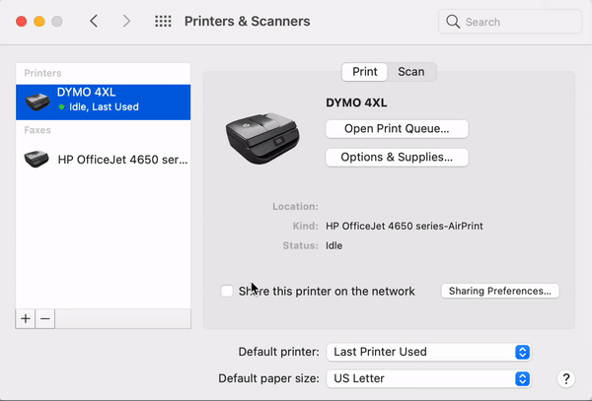The height and width of the screenshot is (401, 592).
Task: Expand the Default printer dropdown
Action: coord(429,352)
